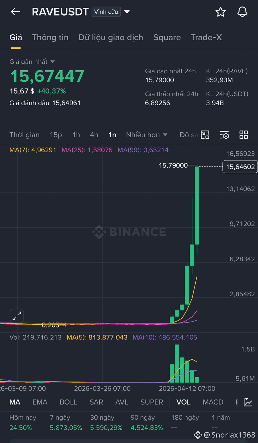Screen dimensions: 258x443
Task: Open the chart drawing tools icon
Action: click(205, 135)
